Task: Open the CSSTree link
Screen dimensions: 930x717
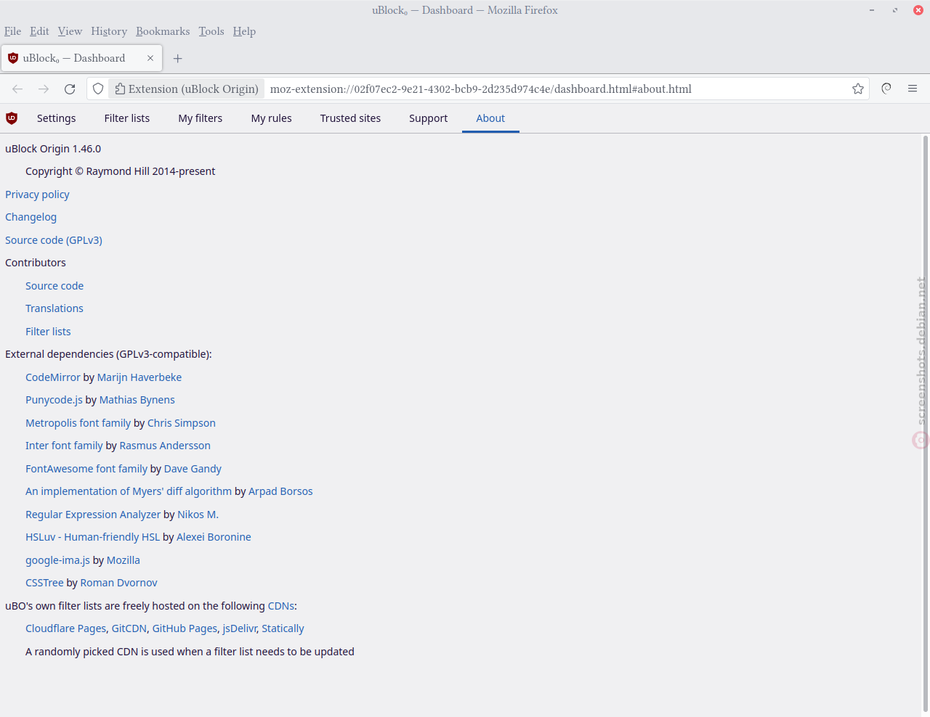Action: (44, 583)
